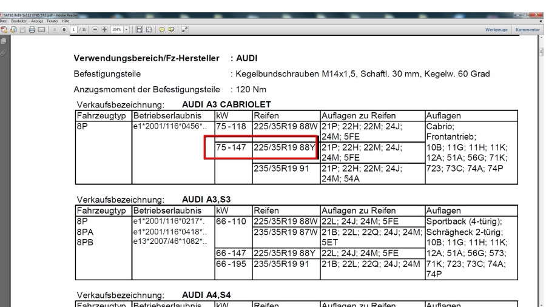This screenshot has height=307, width=546.
Task: Click tire cell 225/35R19 88Y in A3 Cabriolet
Action: click(284, 147)
